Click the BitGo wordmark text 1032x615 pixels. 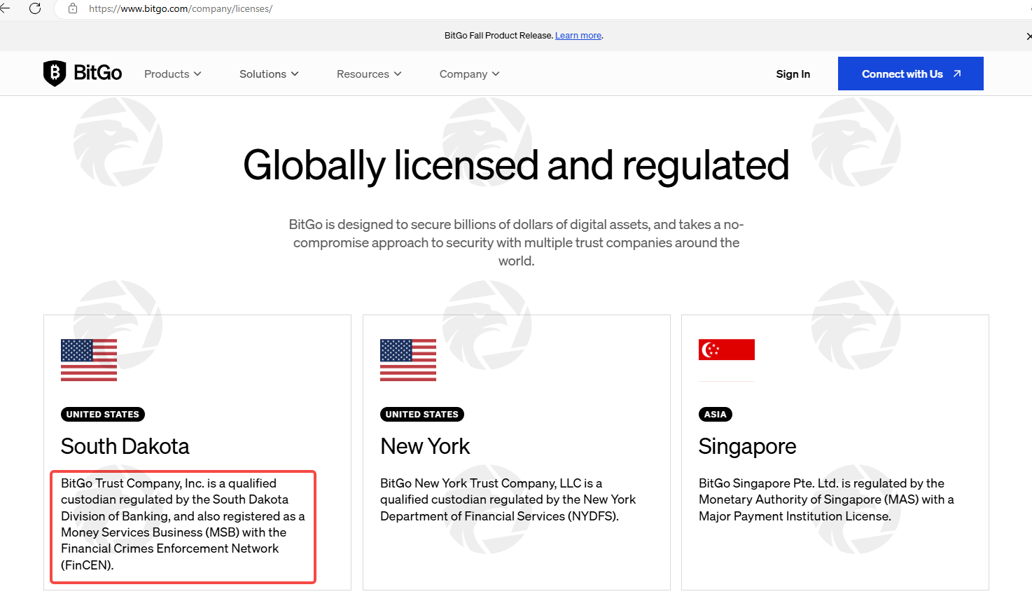97,73
